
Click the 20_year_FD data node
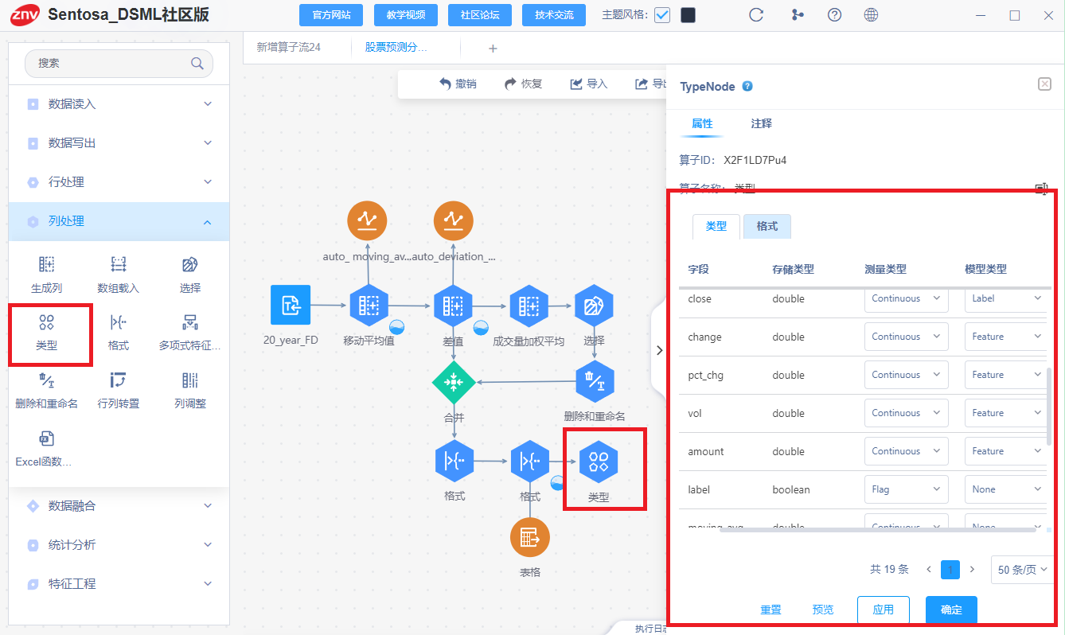[x=291, y=305]
